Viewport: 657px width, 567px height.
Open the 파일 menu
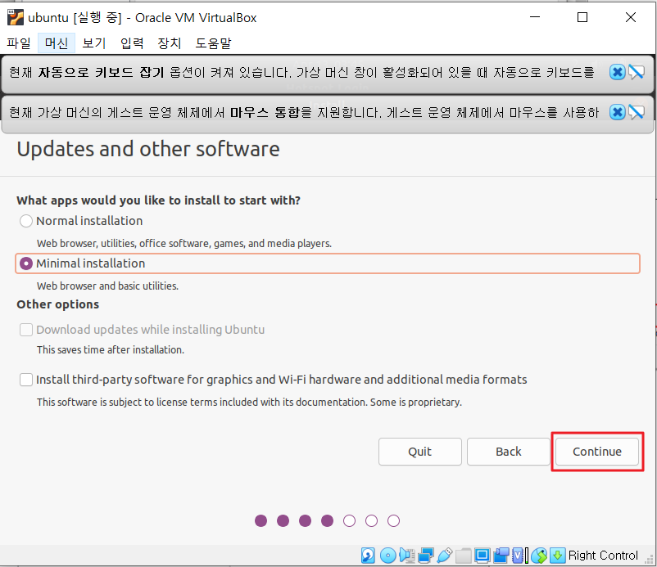(19, 43)
